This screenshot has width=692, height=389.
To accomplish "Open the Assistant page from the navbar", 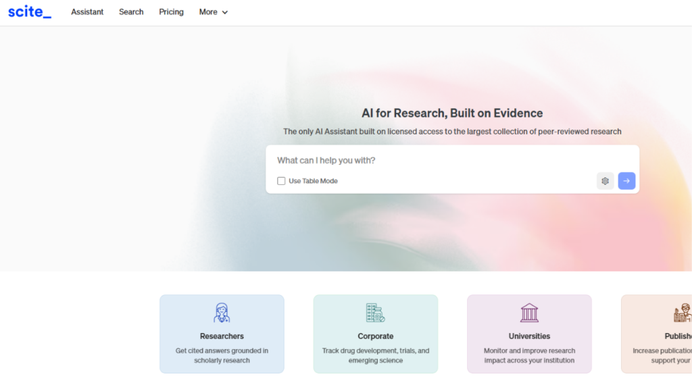I will (87, 12).
